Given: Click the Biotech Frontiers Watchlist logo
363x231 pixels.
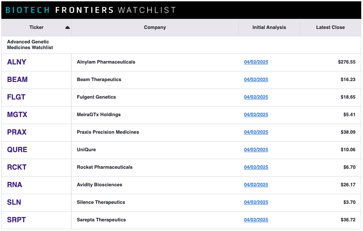Looking at the screenshot, I should pyautogui.click(x=90, y=10).
